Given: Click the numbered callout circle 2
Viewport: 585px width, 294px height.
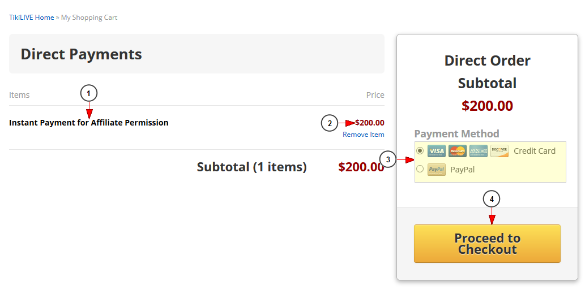Looking at the screenshot, I should point(330,123).
